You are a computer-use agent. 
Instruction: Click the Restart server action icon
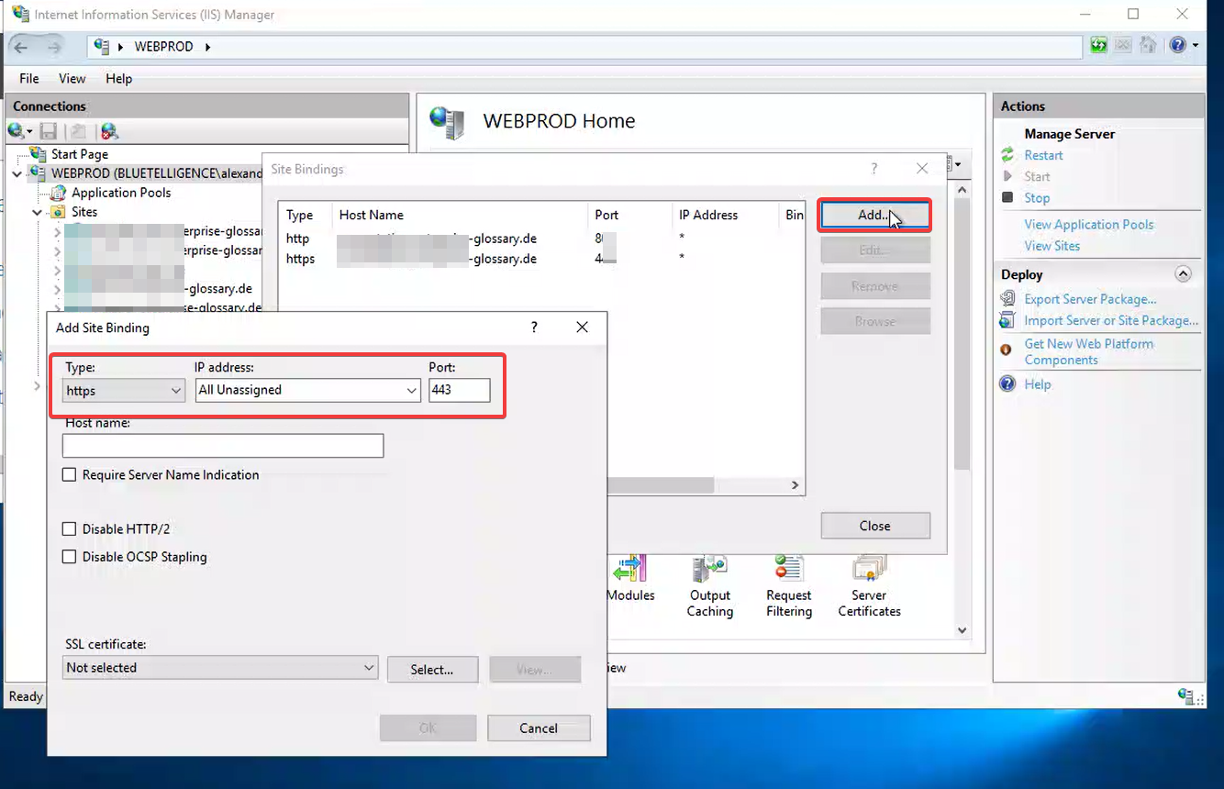click(1007, 155)
